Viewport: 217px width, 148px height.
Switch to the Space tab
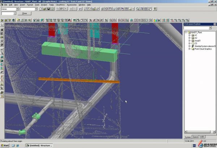(x=195, y=137)
